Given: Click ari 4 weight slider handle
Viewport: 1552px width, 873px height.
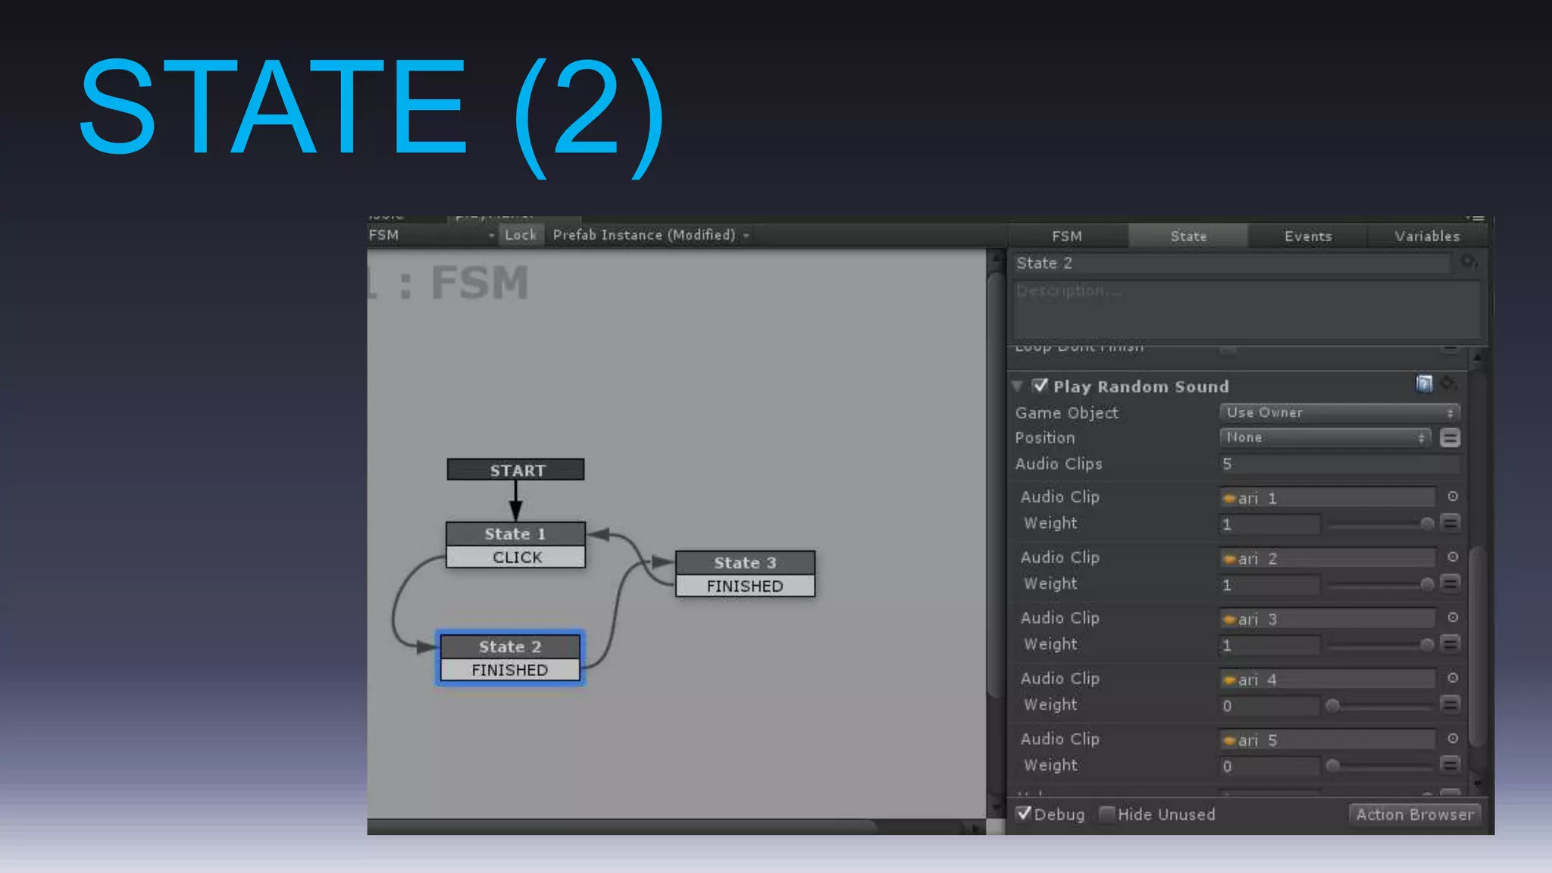Looking at the screenshot, I should tap(1333, 706).
